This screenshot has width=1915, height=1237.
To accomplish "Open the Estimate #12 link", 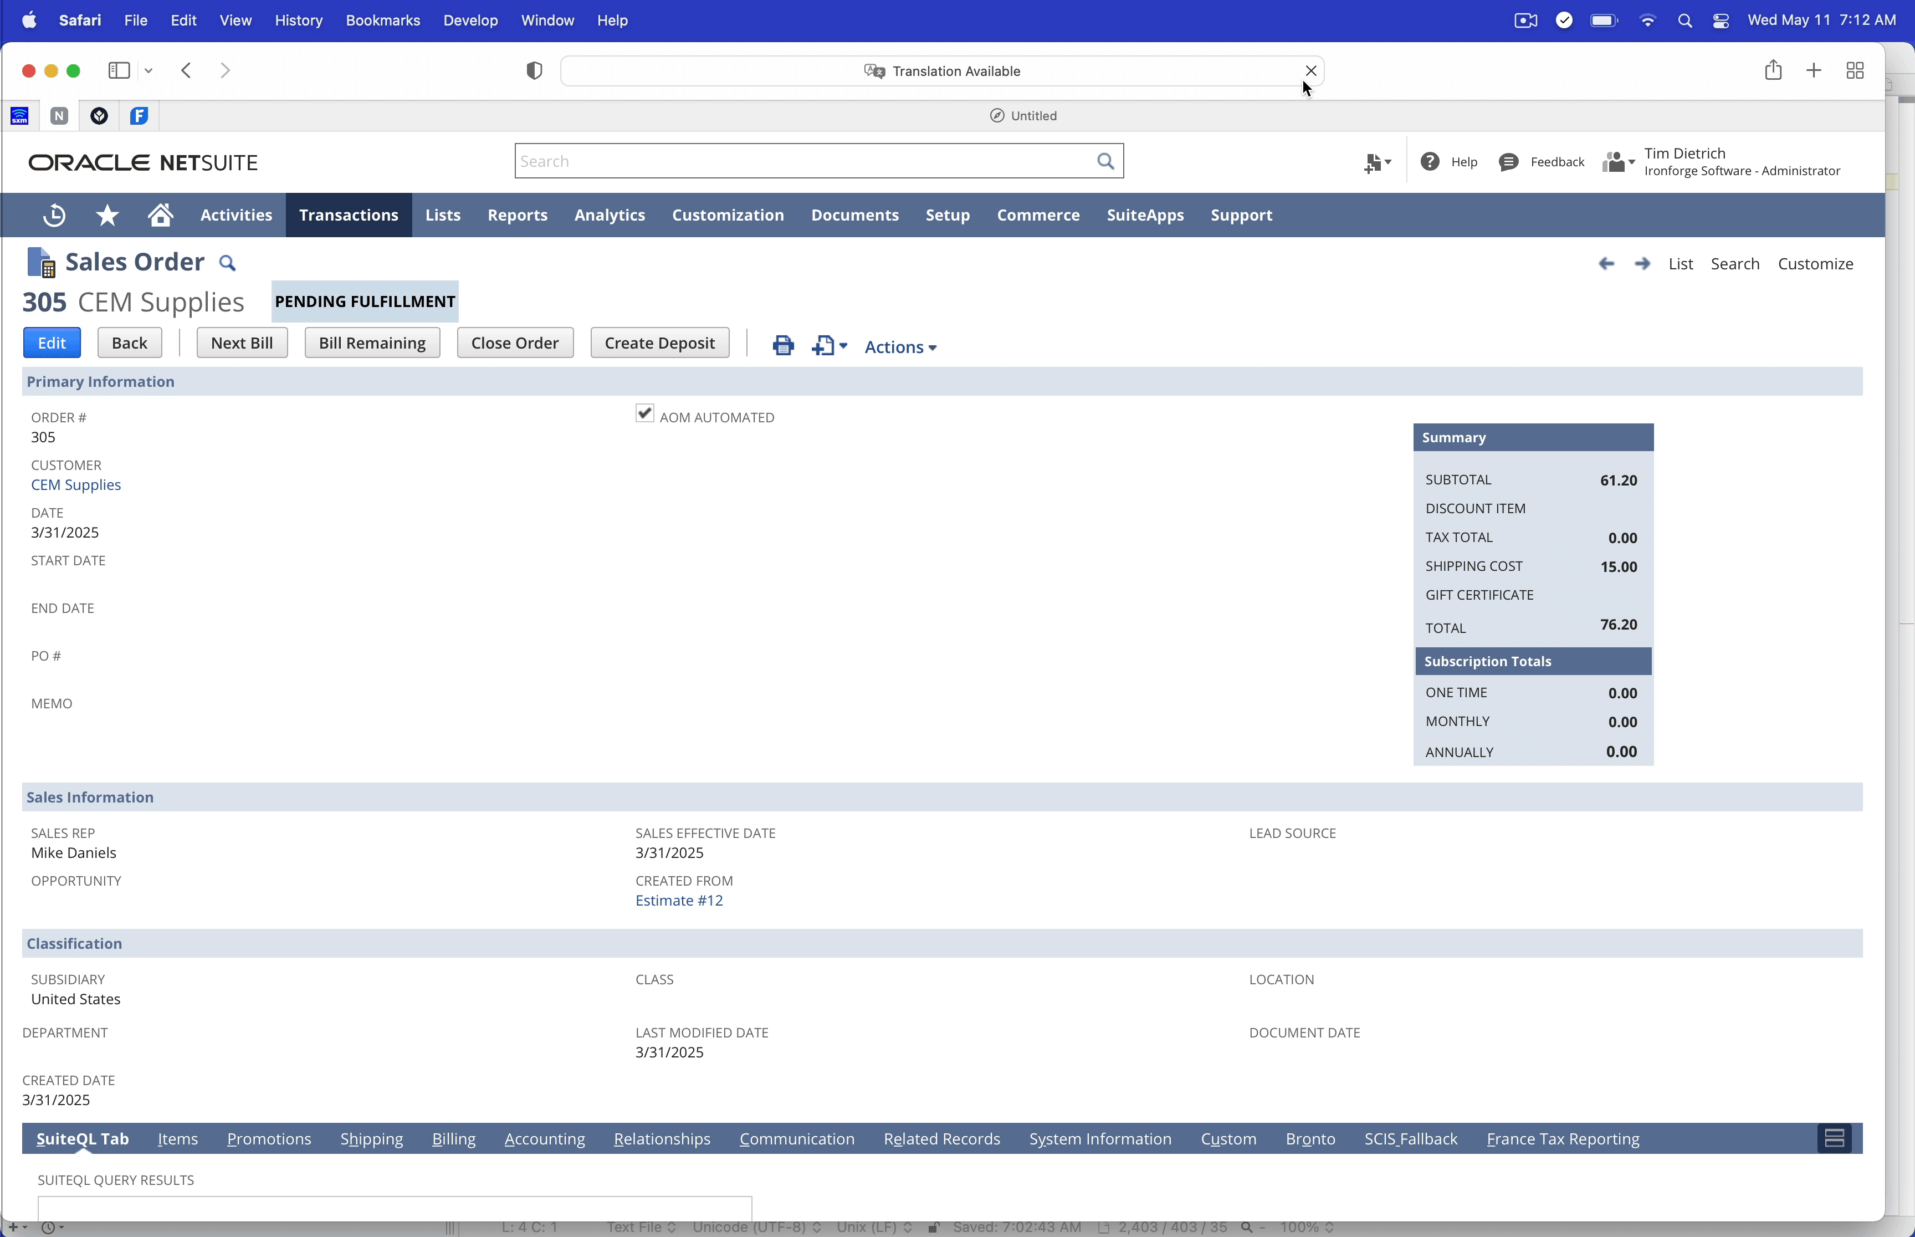I will 678,901.
